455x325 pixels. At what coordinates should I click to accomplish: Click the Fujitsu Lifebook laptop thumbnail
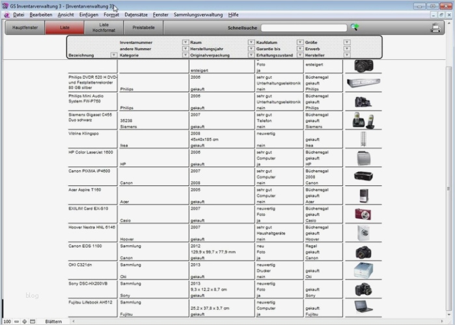pyautogui.click(x=363, y=307)
